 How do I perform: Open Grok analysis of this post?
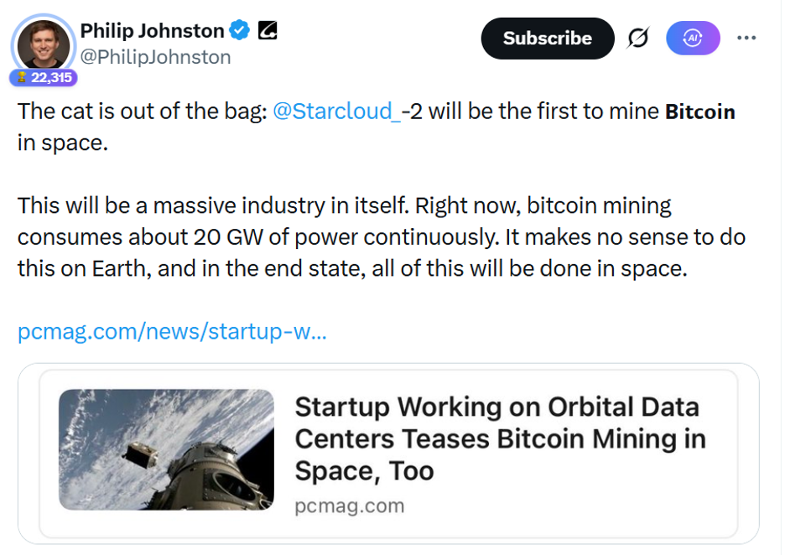(637, 38)
